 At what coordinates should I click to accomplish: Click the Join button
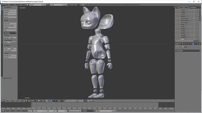pyautogui.click(x=10, y=30)
